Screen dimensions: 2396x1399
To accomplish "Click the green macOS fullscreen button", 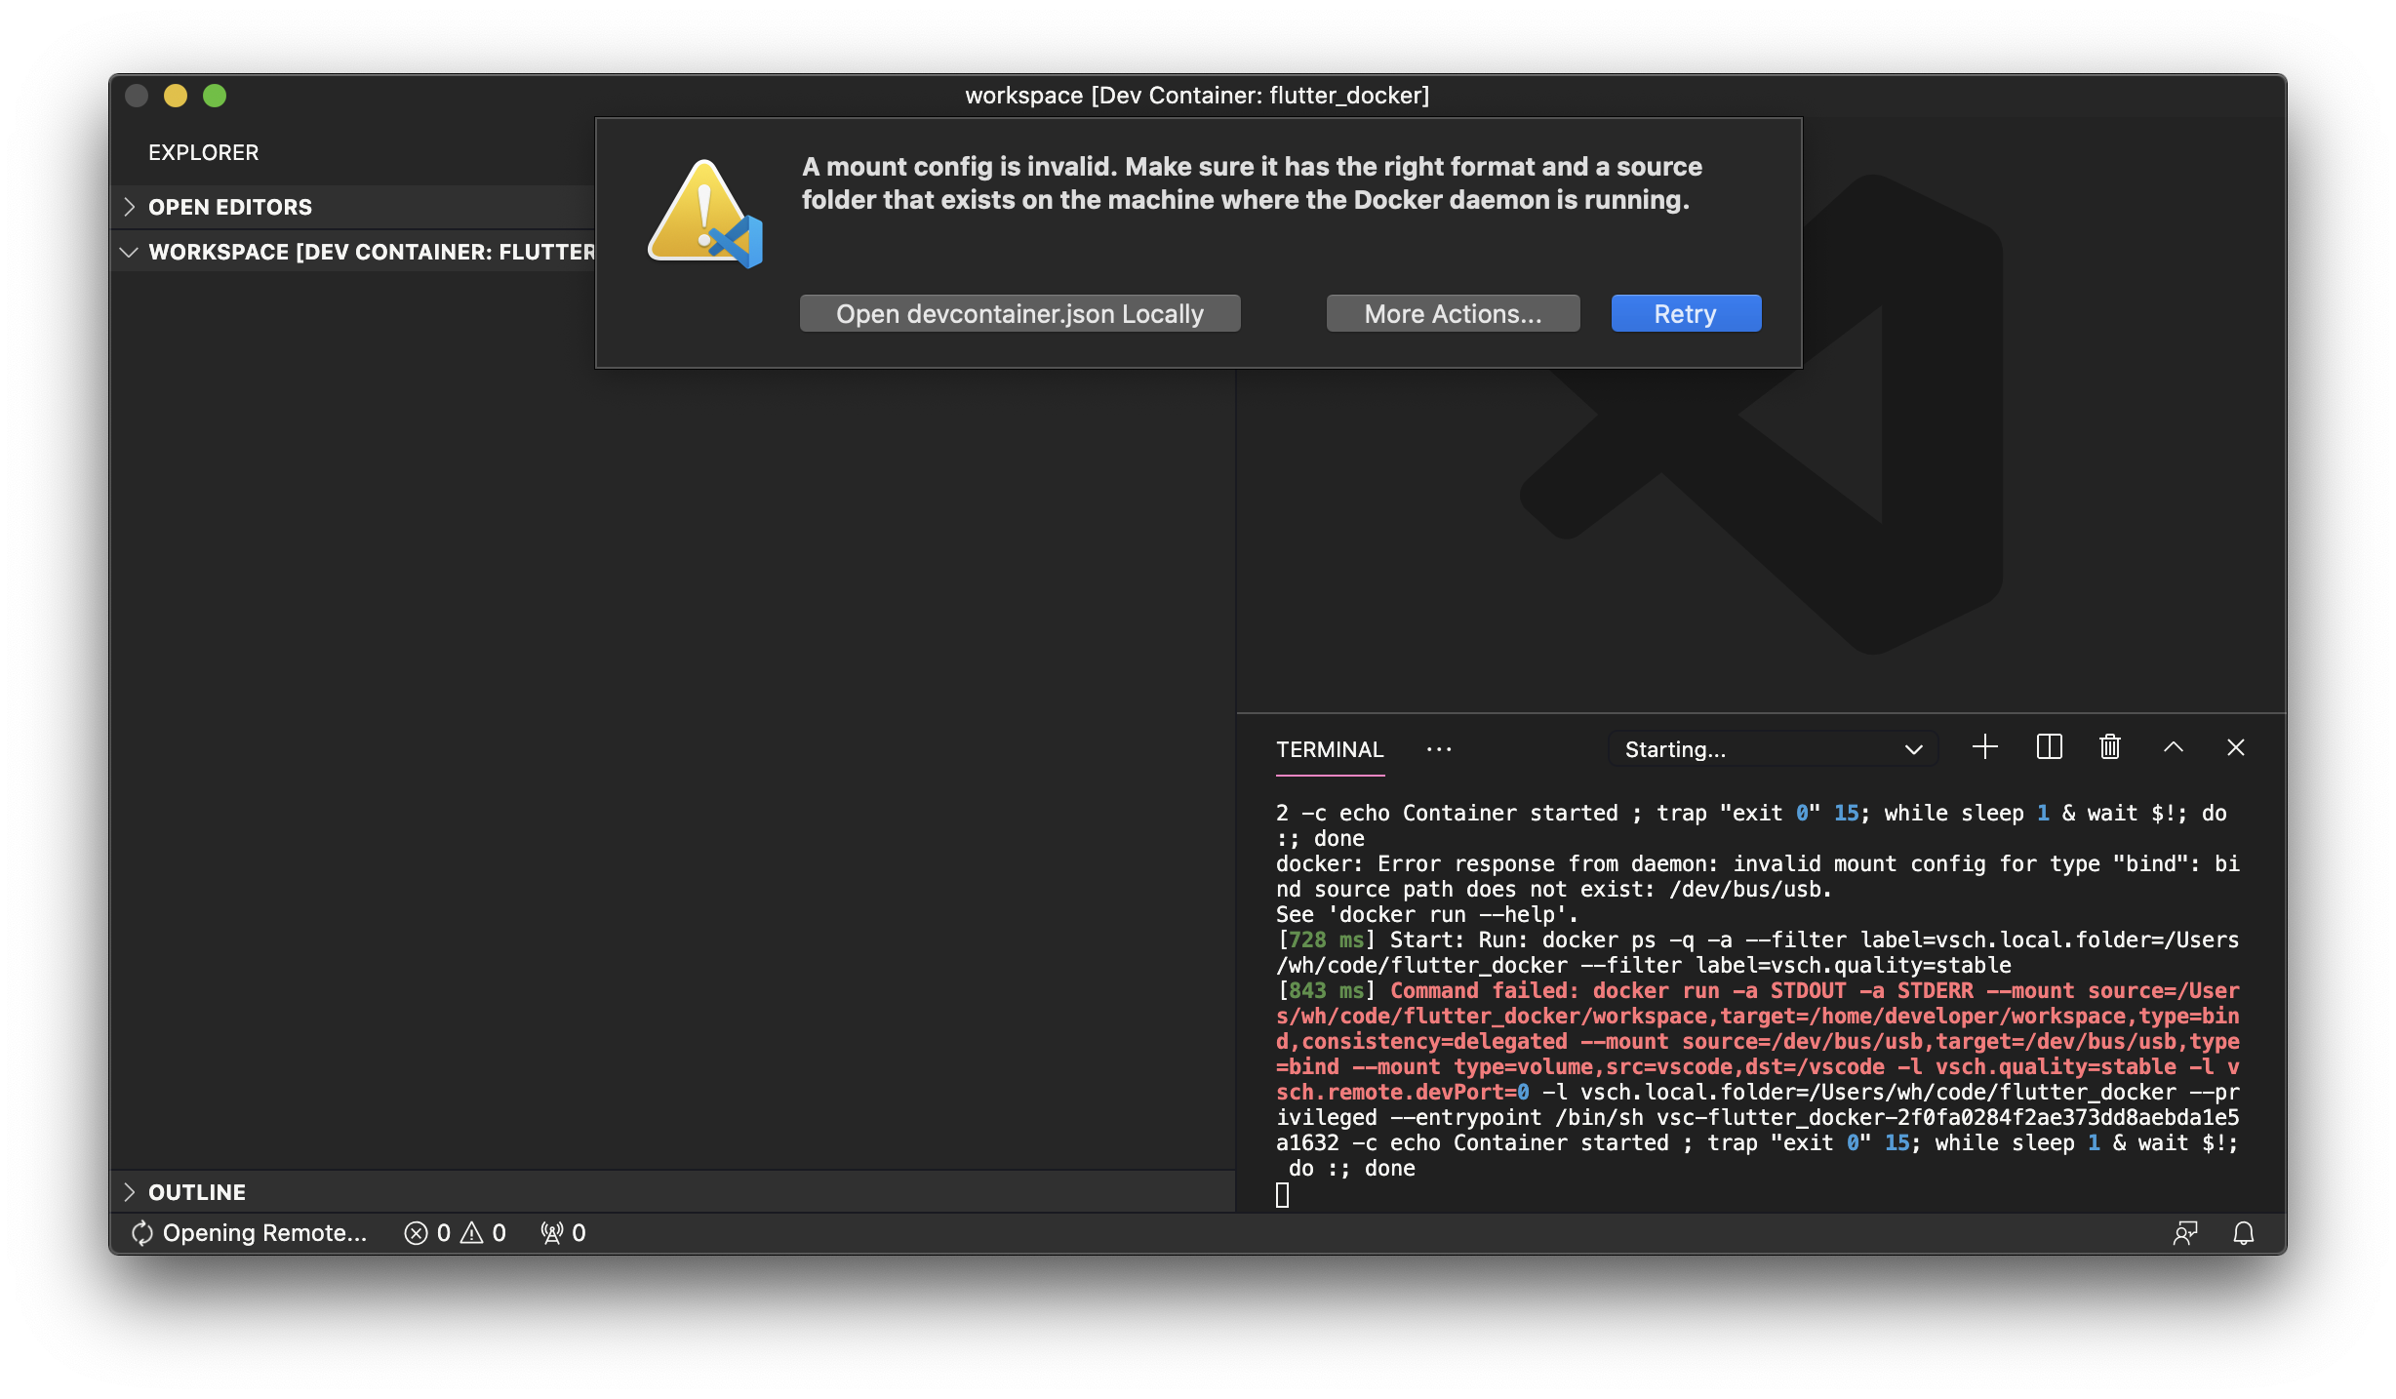I will pos(215,96).
